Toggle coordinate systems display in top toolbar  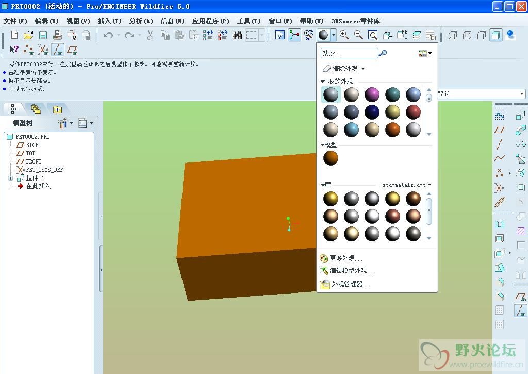pos(43,50)
